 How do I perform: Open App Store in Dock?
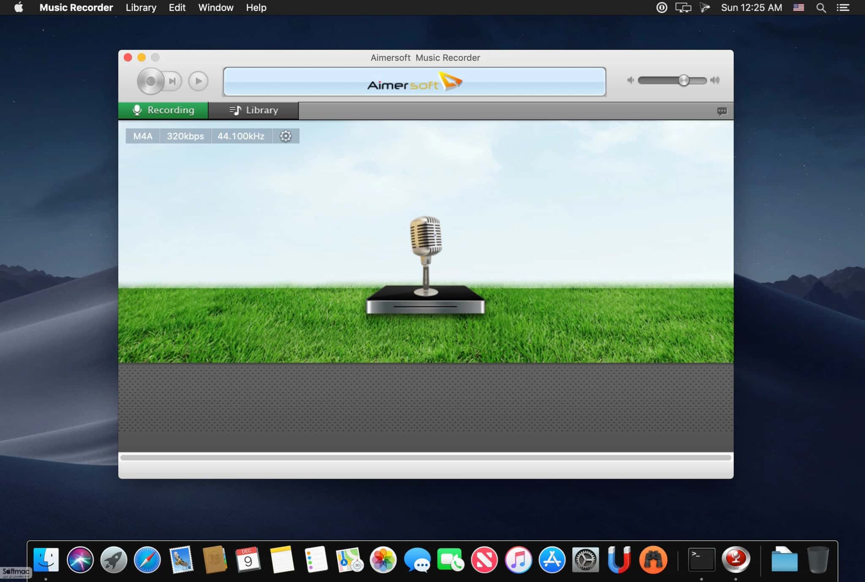552,560
